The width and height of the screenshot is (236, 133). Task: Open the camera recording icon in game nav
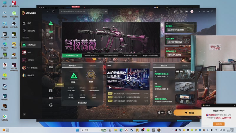click(x=51, y=98)
